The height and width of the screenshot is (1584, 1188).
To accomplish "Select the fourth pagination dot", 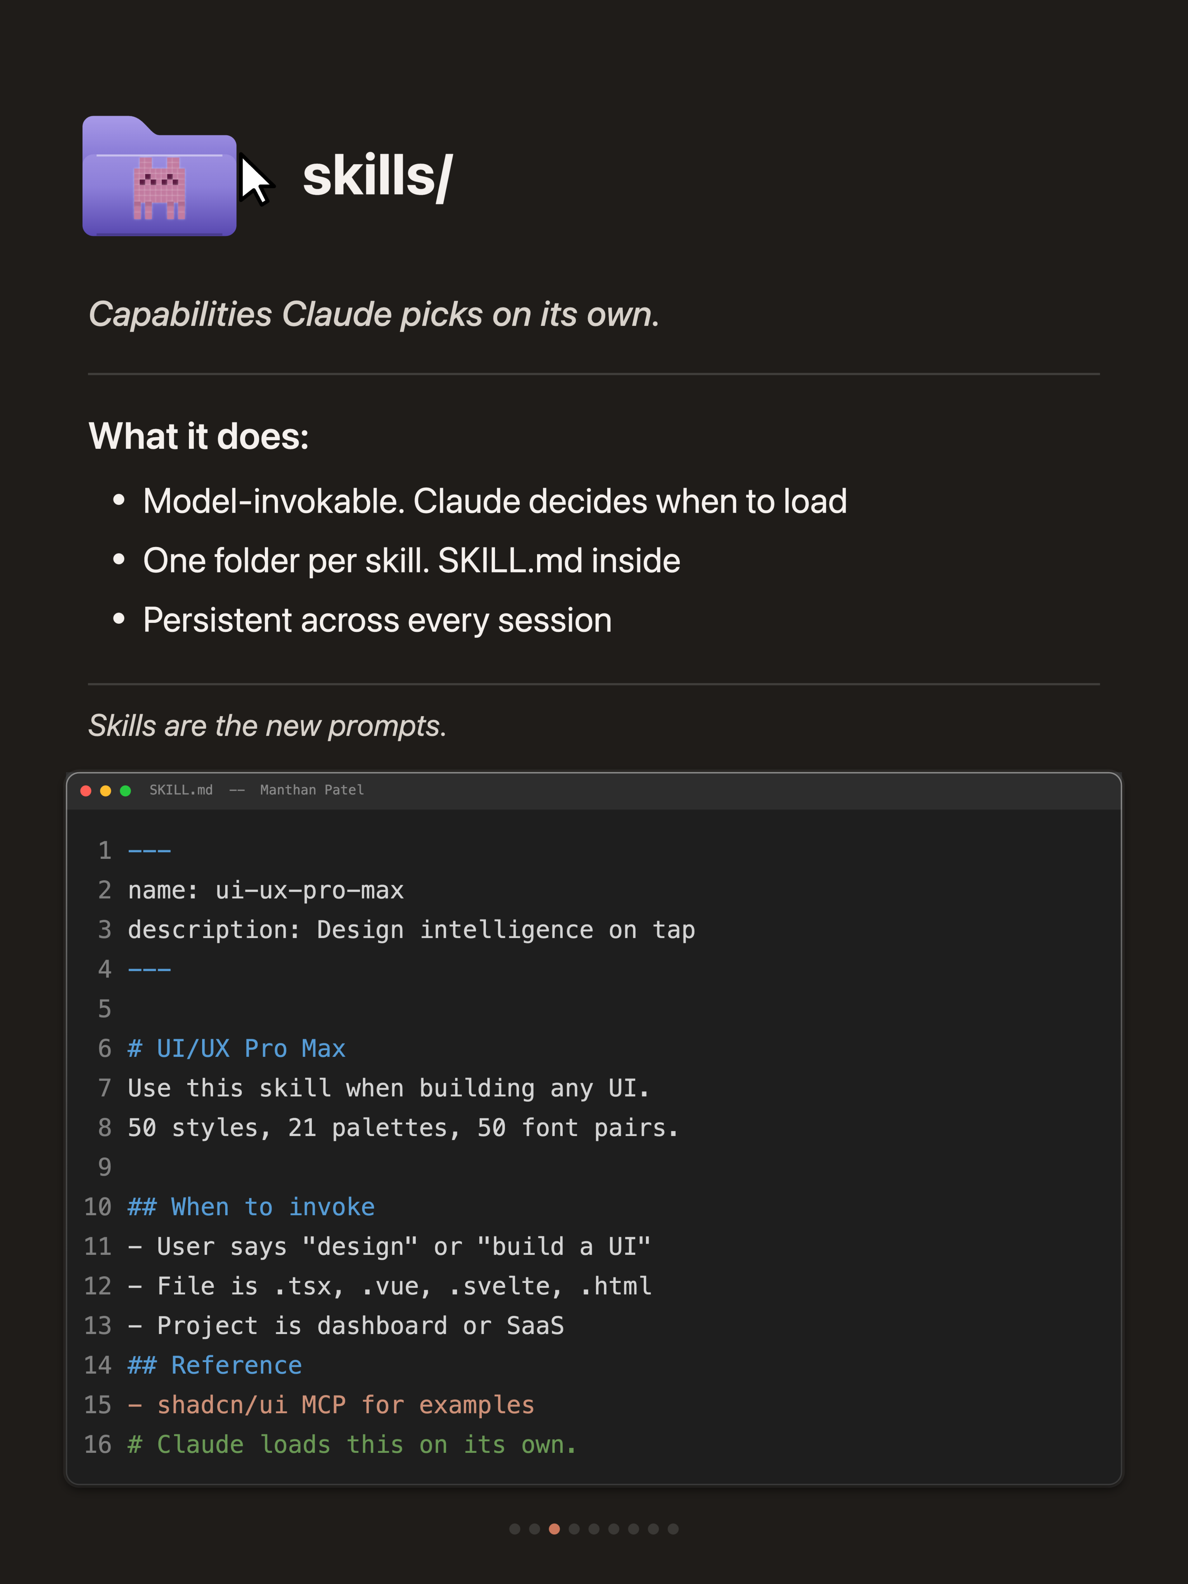I will point(574,1529).
